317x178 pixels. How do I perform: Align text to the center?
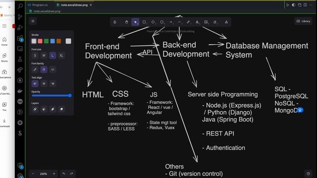(x=44, y=84)
